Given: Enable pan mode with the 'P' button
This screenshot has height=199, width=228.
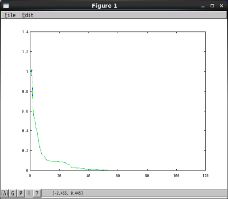Looking at the screenshot, I should pyautogui.click(x=21, y=193).
